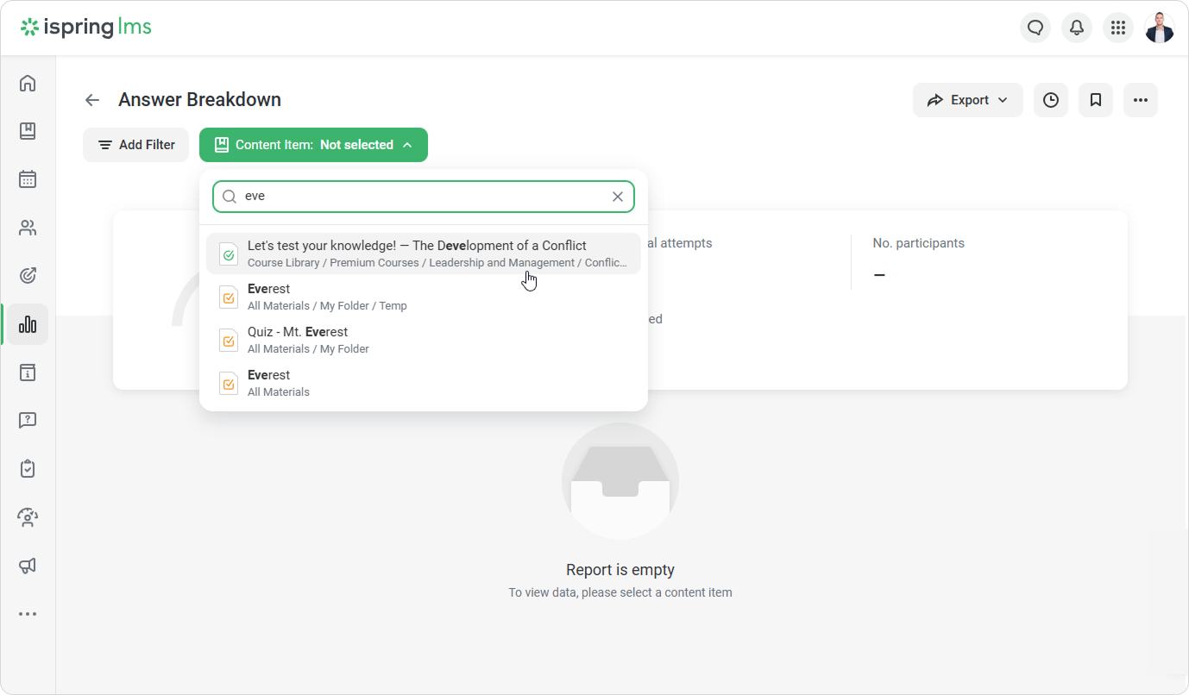Clear the search text with X

coord(618,197)
